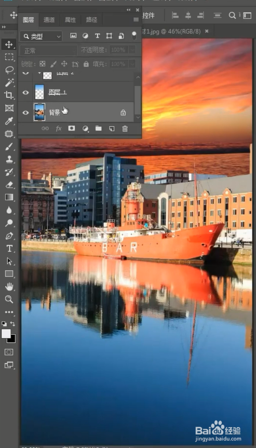Filter layers by adjustment layers
This screenshot has width=256, height=448.
click(x=85, y=36)
